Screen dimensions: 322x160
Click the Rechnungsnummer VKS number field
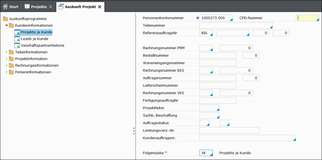(x=236, y=93)
